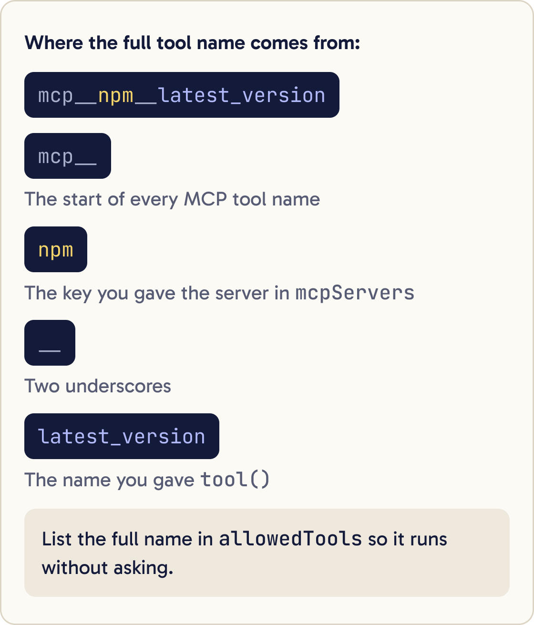Click the line 'The key you gave the server in mcpServers'
This screenshot has width=534, height=625.
[219, 293]
